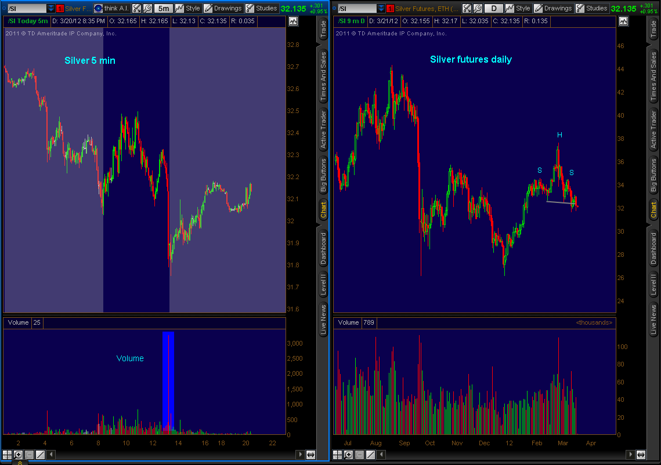The image size is (661, 465).
Task: Select crosshair cursor tool below left chart
Action: [x=7, y=455]
